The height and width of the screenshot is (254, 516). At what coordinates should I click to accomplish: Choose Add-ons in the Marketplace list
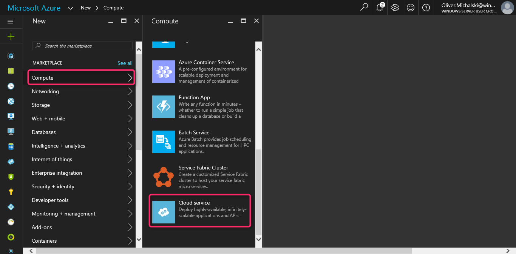pos(82,227)
